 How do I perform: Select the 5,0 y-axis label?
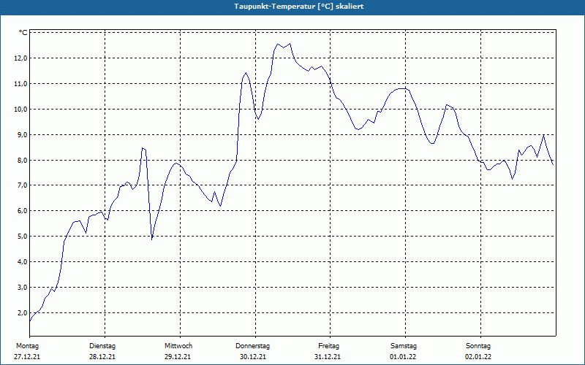[22, 236]
